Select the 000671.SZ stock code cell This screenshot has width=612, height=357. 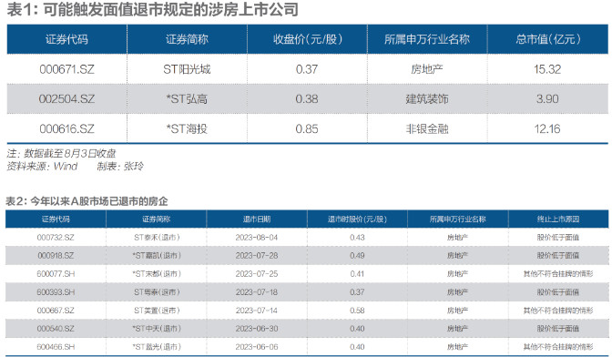click(66, 69)
